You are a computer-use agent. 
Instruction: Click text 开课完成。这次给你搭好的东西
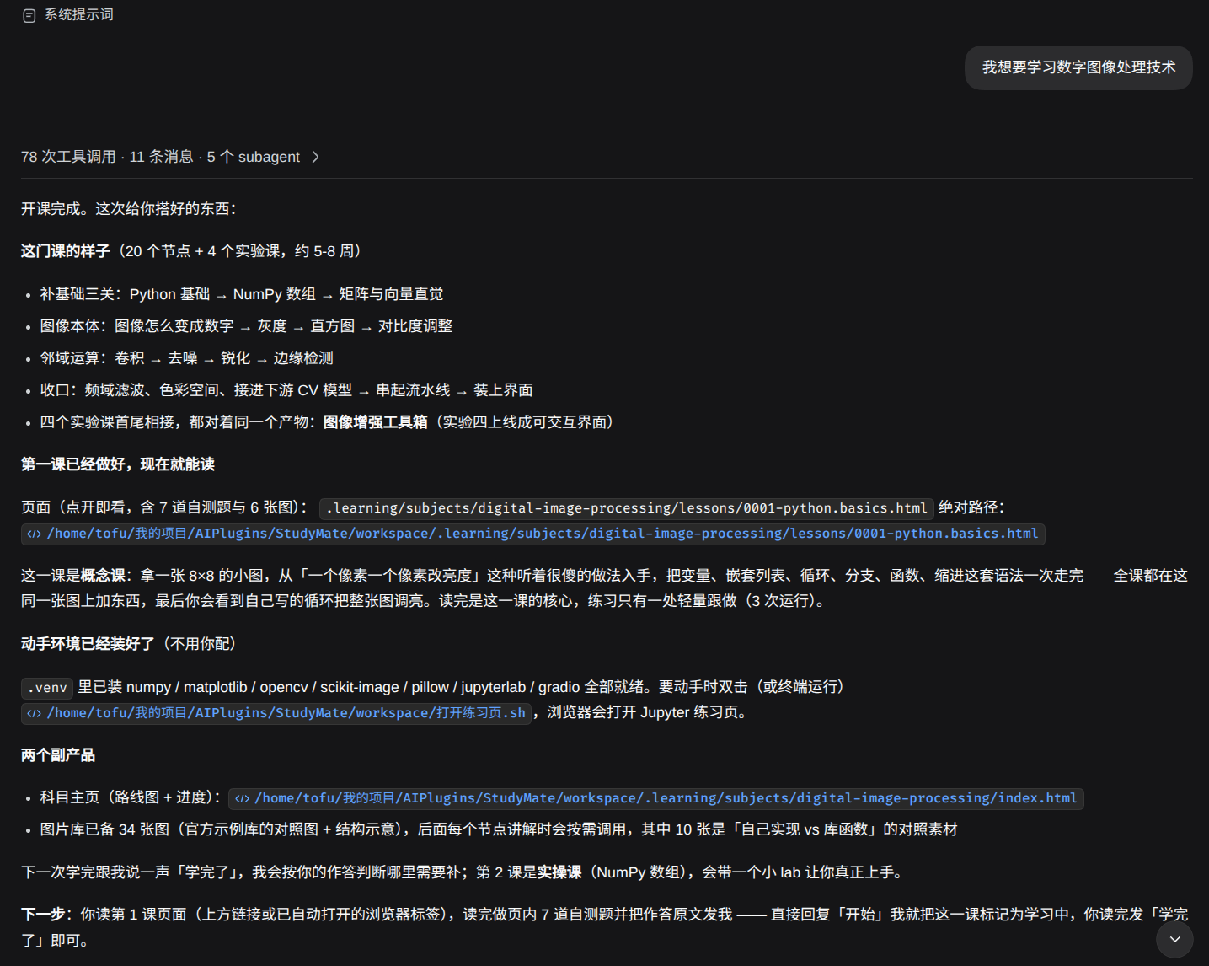pos(129,209)
